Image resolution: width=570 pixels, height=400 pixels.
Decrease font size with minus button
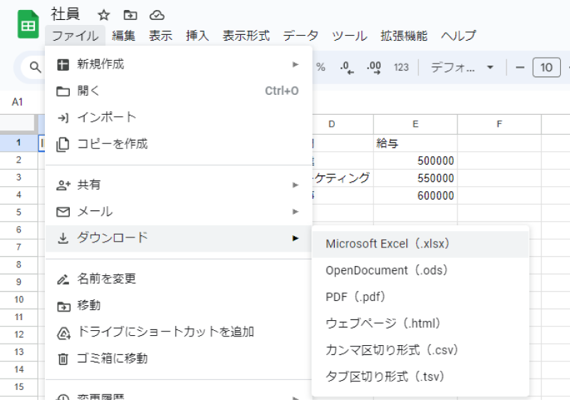click(x=519, y=68)
